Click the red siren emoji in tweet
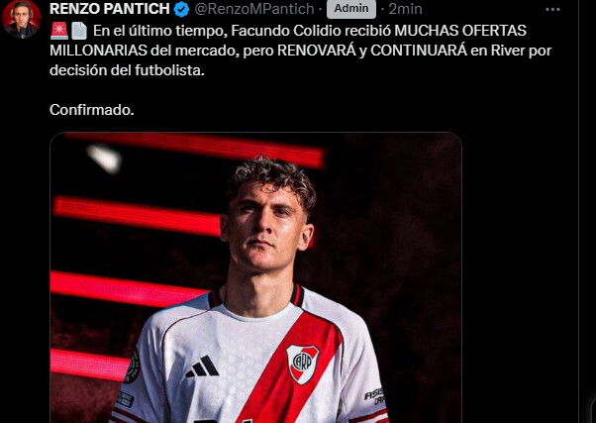This screenshot has width=596, height=423. point(59,31)
